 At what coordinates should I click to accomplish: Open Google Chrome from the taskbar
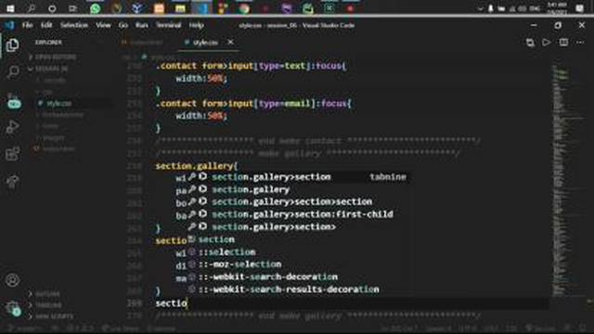point(244,8)
